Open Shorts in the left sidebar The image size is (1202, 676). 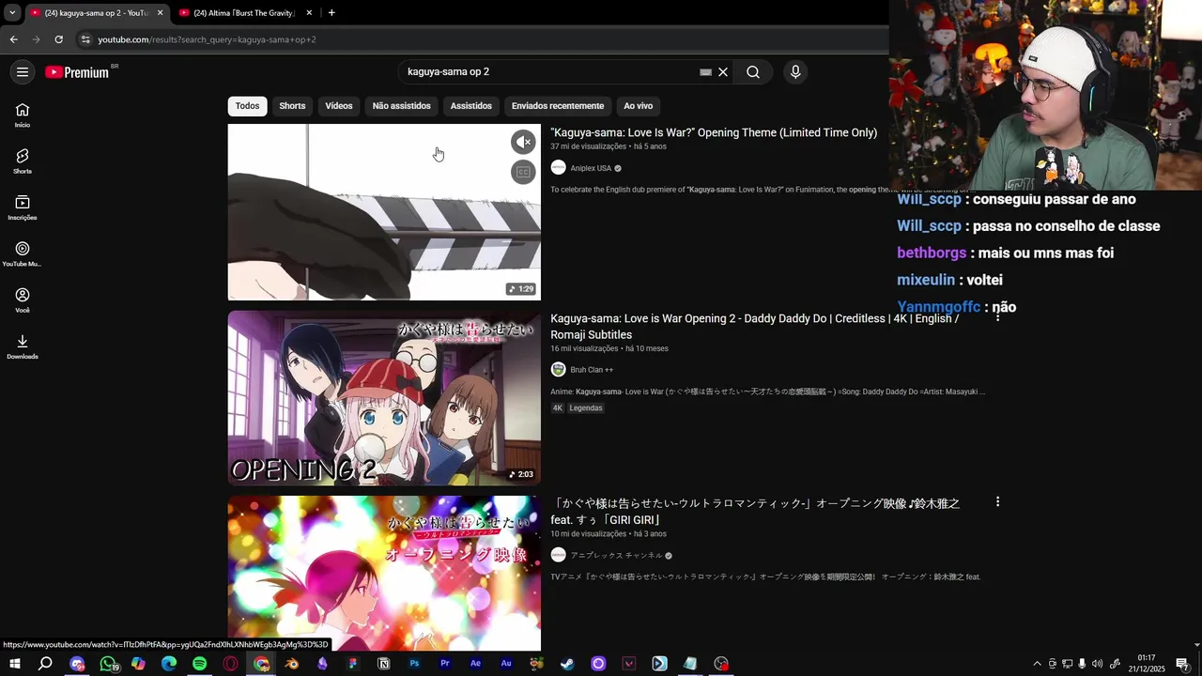23,161
